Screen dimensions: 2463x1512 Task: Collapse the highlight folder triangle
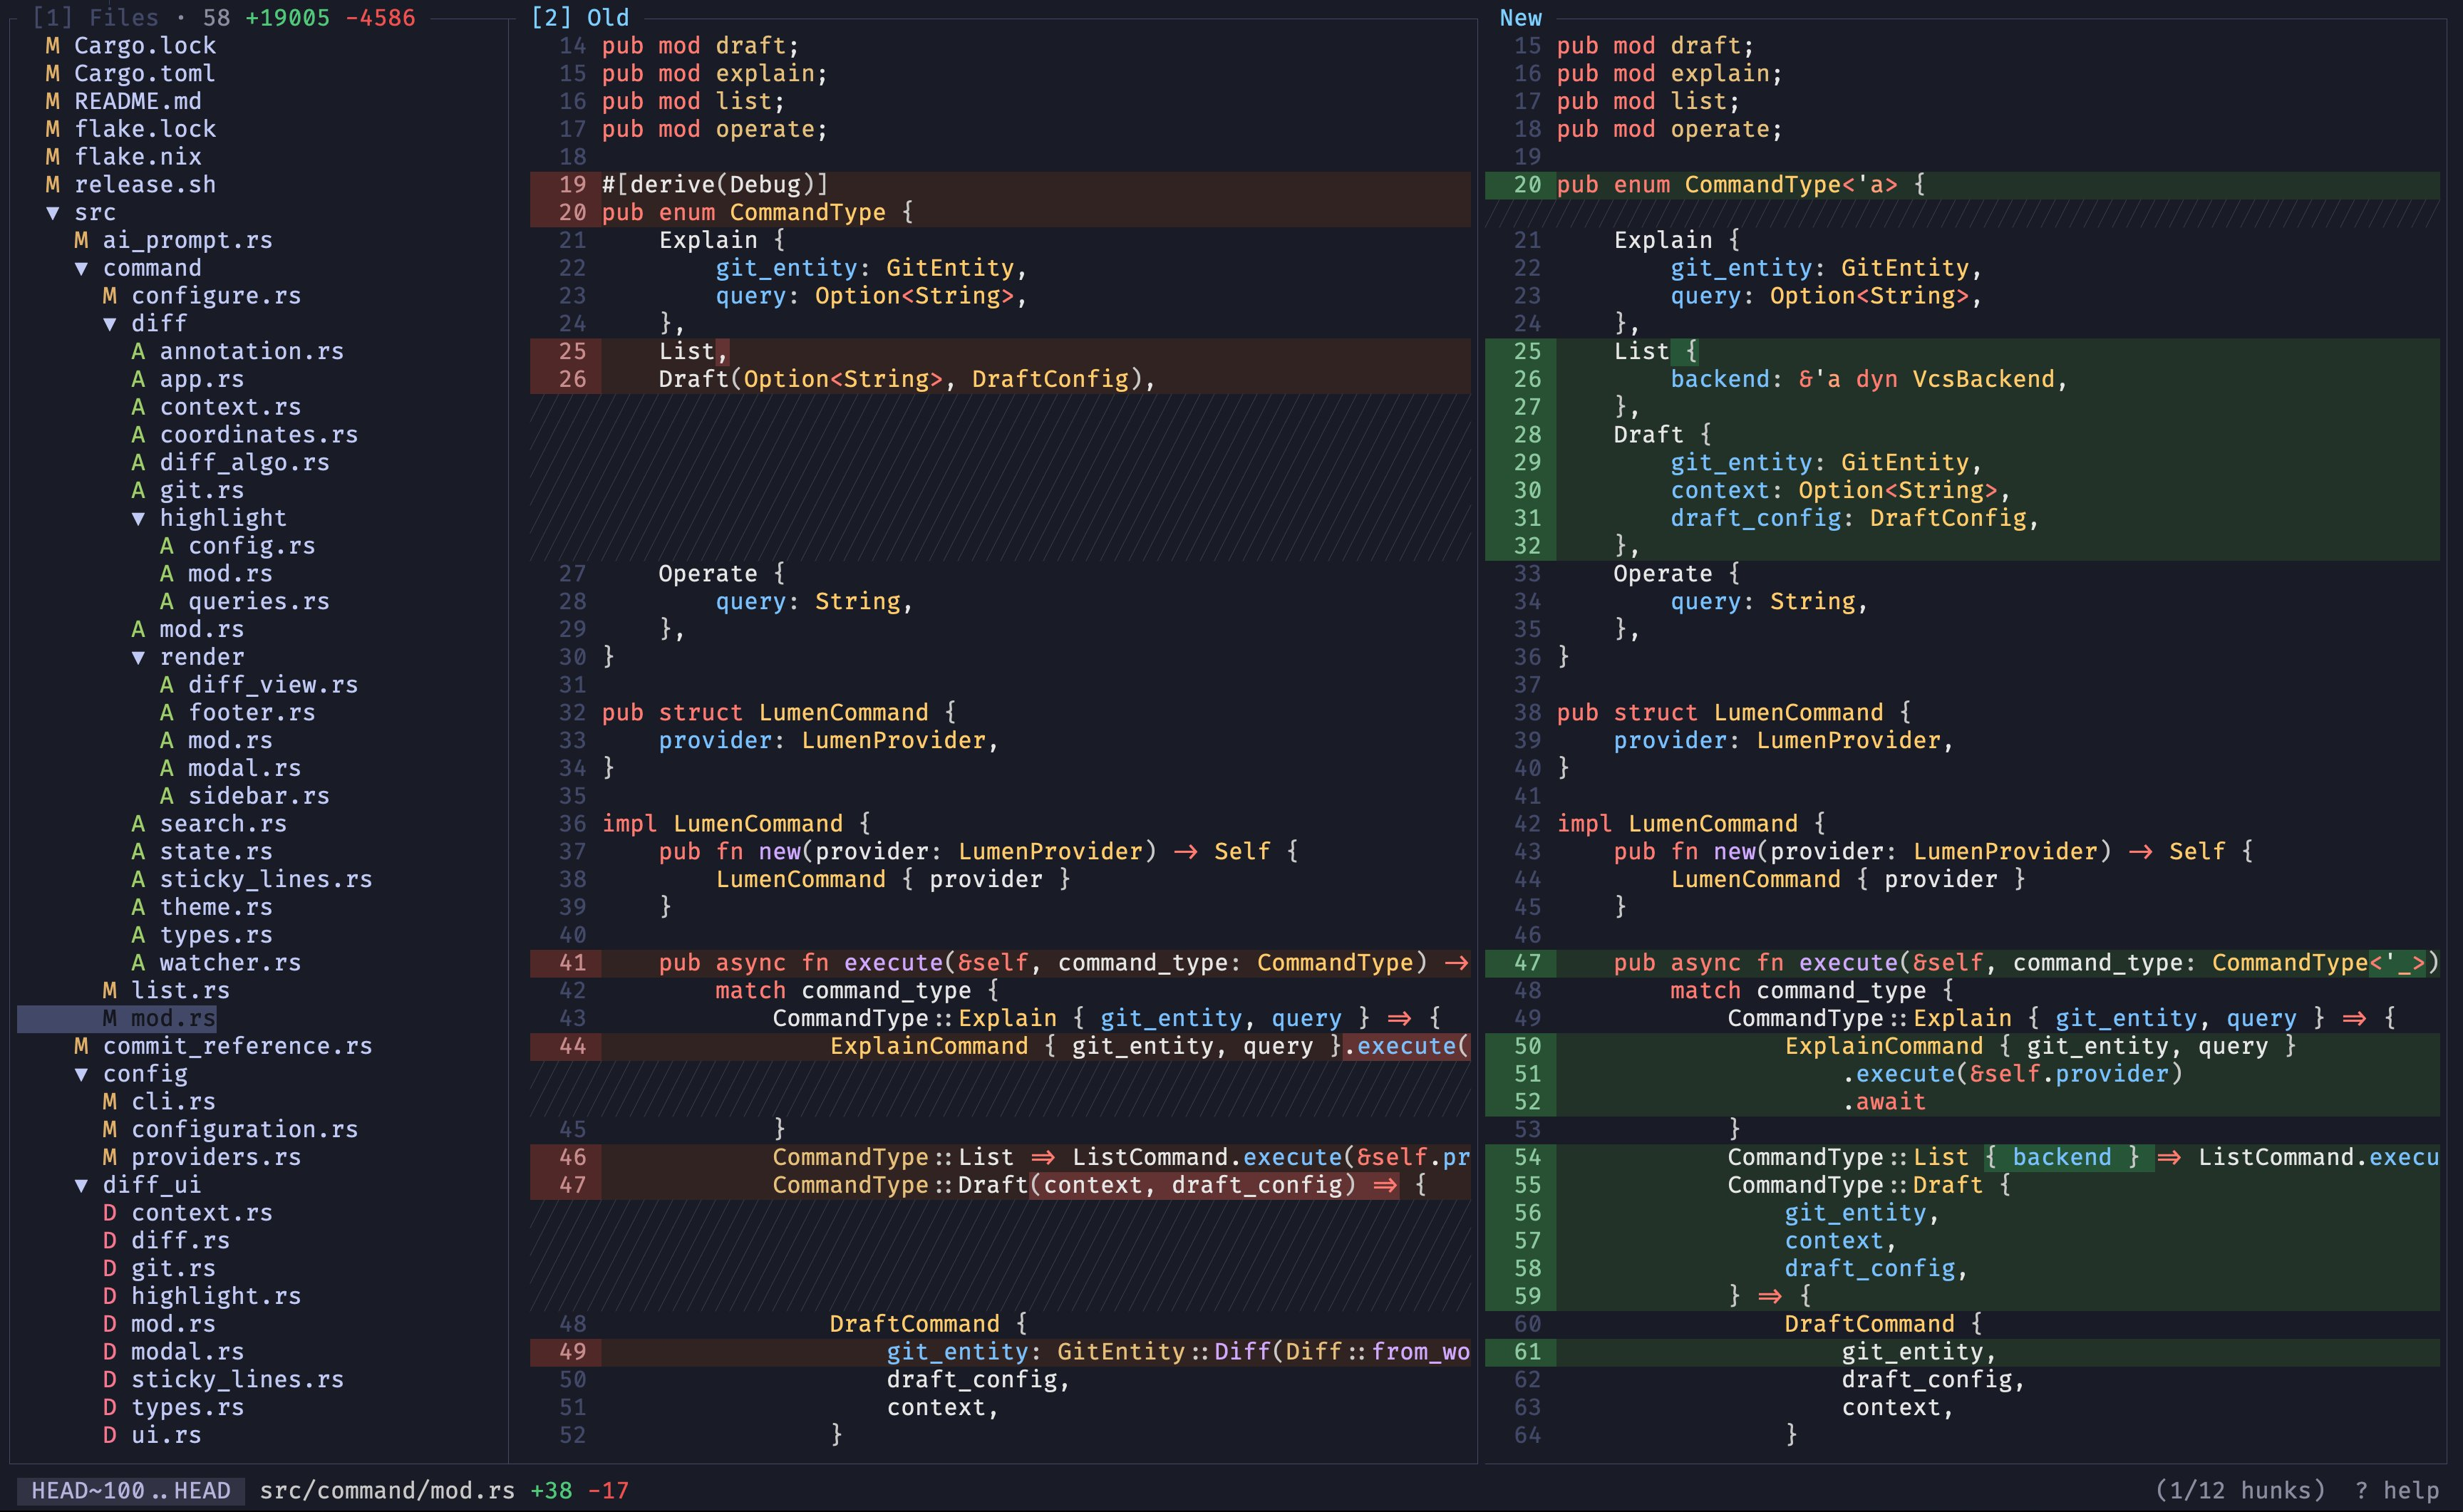coord(138,518)
